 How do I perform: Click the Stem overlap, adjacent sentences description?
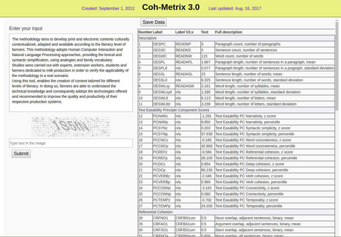[275, 230]
